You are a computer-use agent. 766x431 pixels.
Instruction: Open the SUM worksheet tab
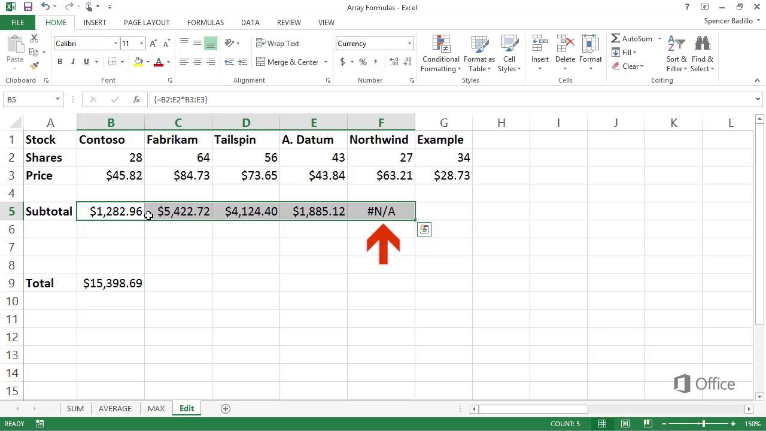click(75, 408)
